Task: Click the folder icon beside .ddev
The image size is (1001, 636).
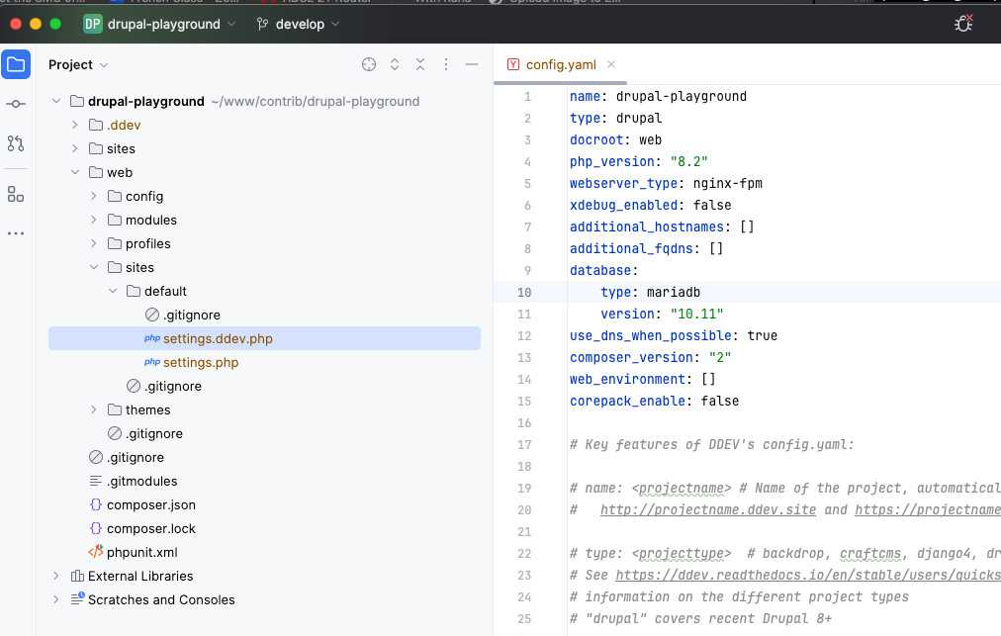Action: point(96,125)
